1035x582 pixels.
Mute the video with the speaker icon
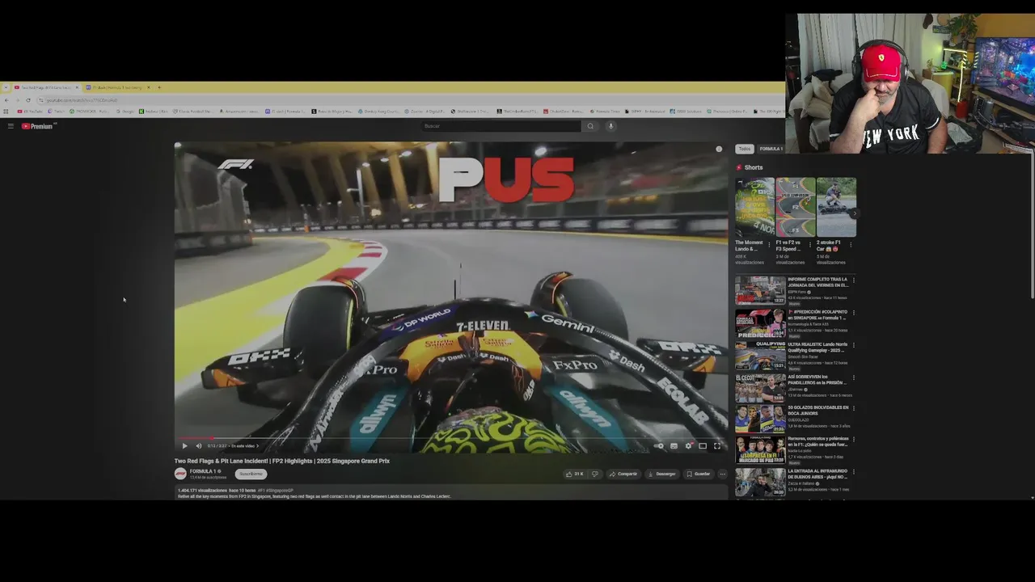coord(199,445)
